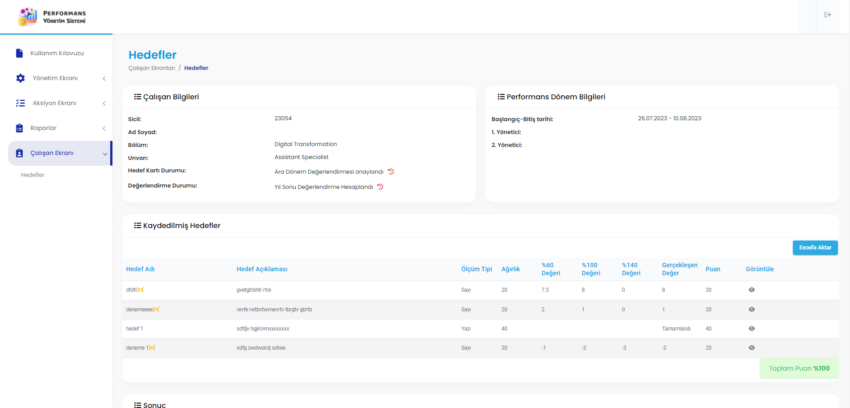The height and width of the screenshot is (408, 850).
Task: Click the Excel'e Aktar button
Action: pos(815,248)
